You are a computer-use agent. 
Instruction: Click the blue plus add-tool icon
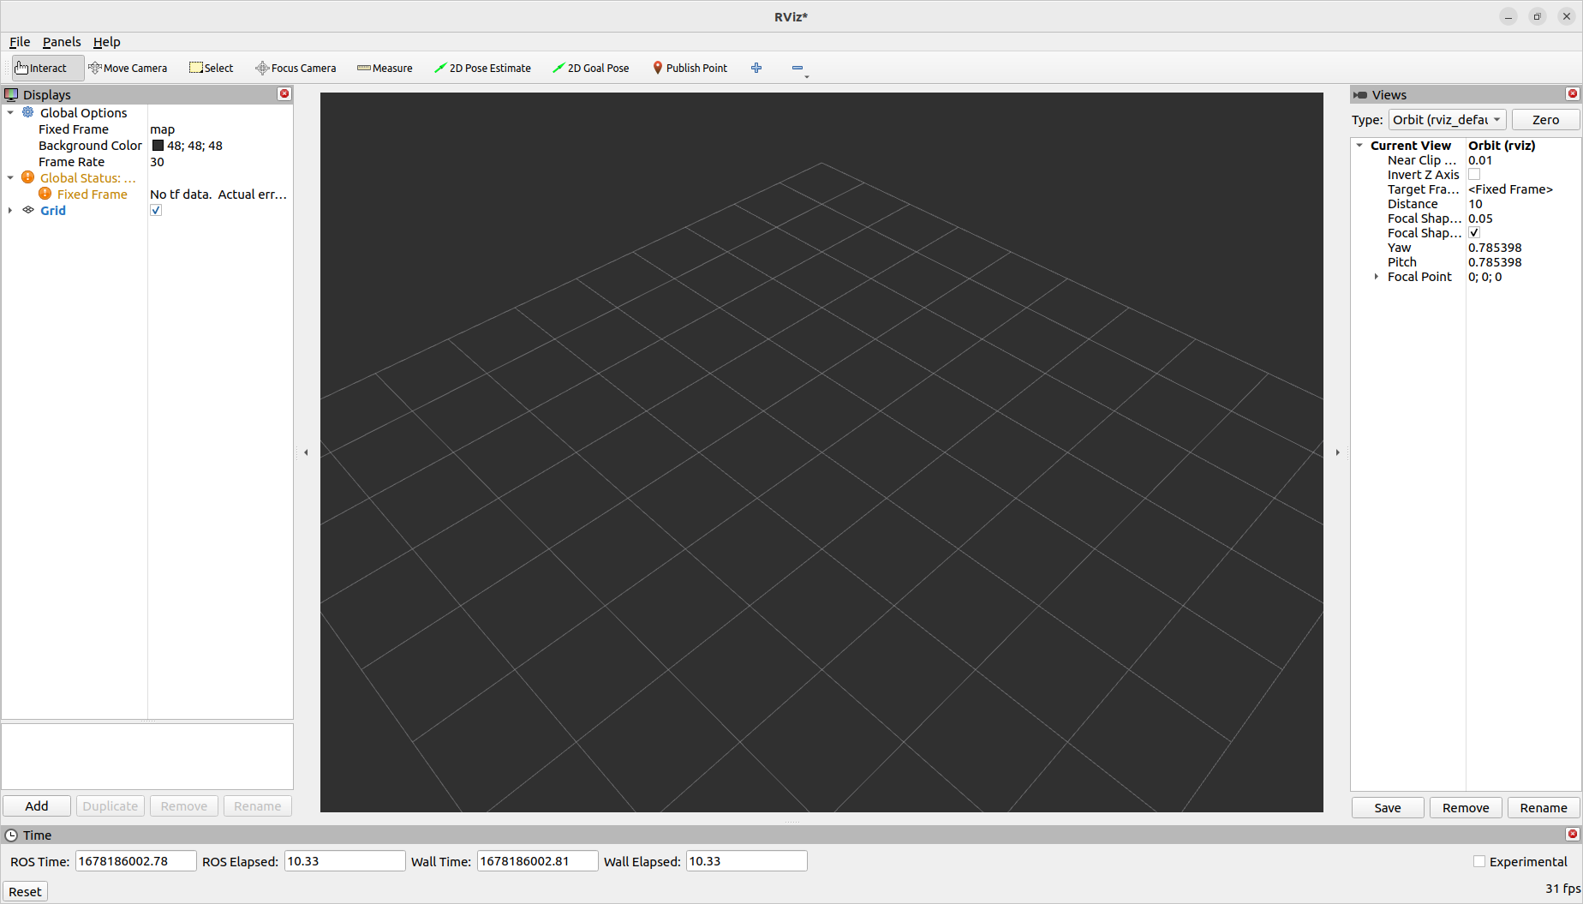tap(756, 68)
